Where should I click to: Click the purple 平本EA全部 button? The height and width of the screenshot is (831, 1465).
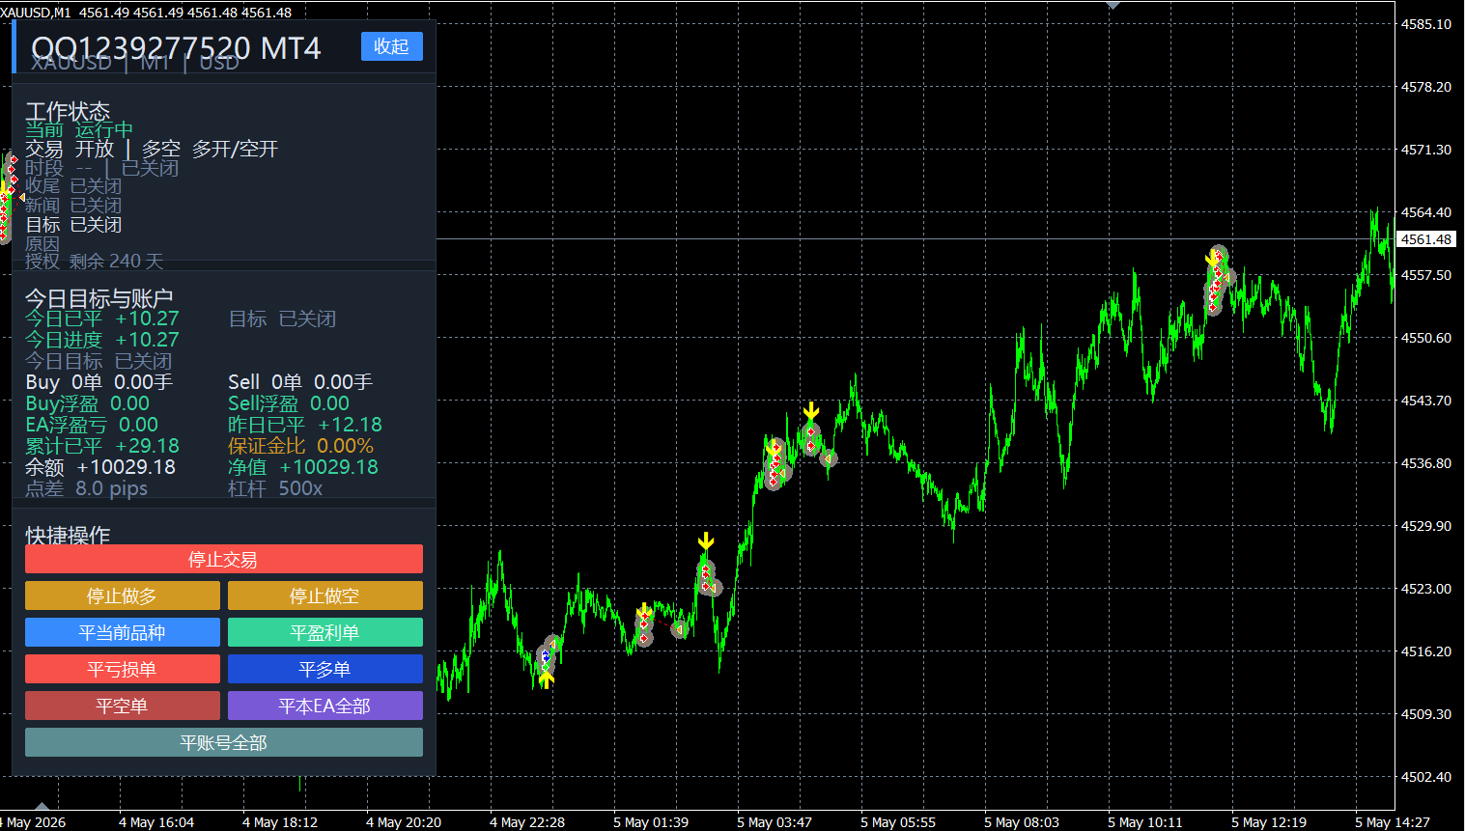pyautogui.click(x=325, y=706)
